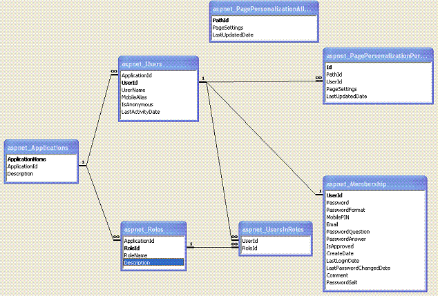Highlight the PasswordAnswer field
Viewport: 438px width, 296px height.
pyautogui.click(x=346, y=239)
